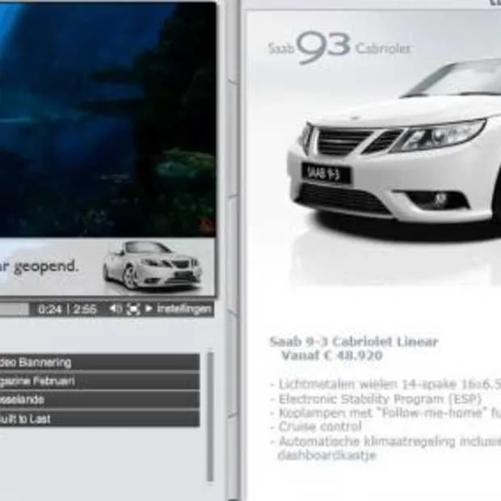
Task: Click the Saab 93 Cabriolet logo
Action: [339, 48]
